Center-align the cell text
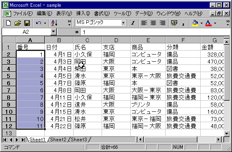This screenshot has width=232, height=152. (x=153, y=23)
